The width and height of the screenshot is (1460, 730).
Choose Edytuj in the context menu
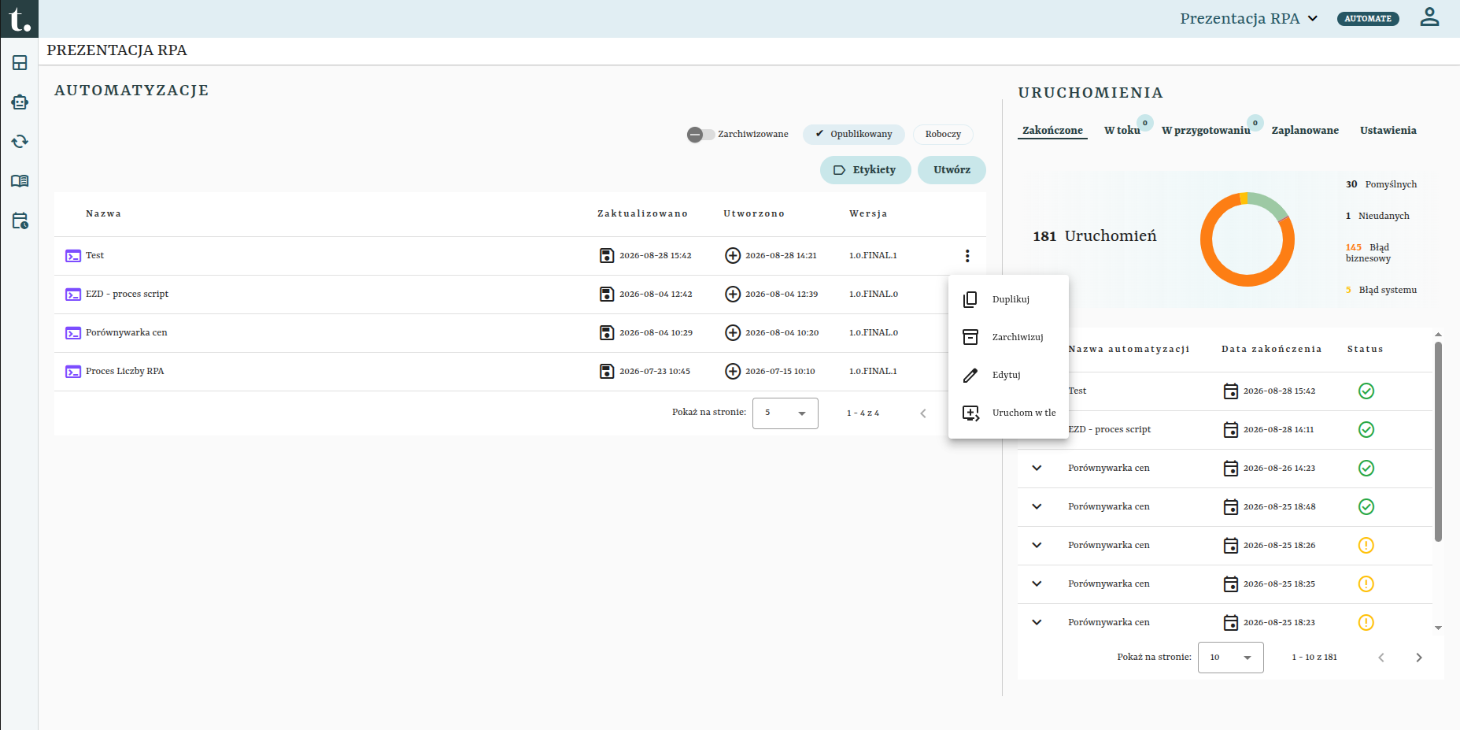1008,376
